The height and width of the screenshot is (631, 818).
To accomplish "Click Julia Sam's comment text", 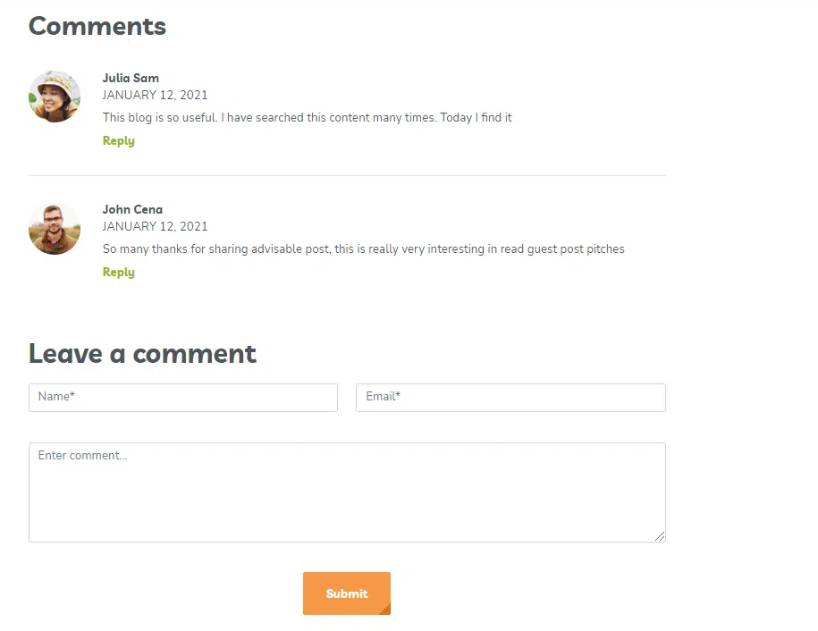I will click(x=308, y=118).
